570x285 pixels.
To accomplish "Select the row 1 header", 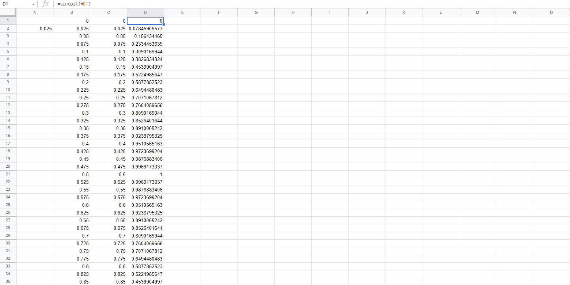I will click(8, 20).
